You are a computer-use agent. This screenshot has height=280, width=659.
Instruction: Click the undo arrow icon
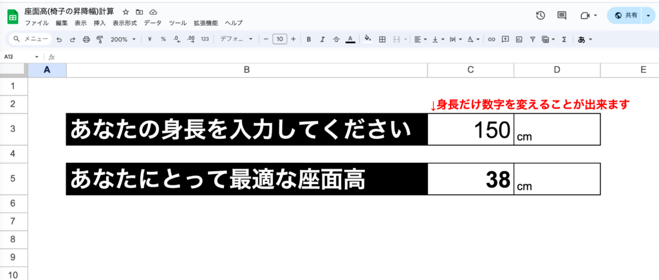click(x=59, y=39)
